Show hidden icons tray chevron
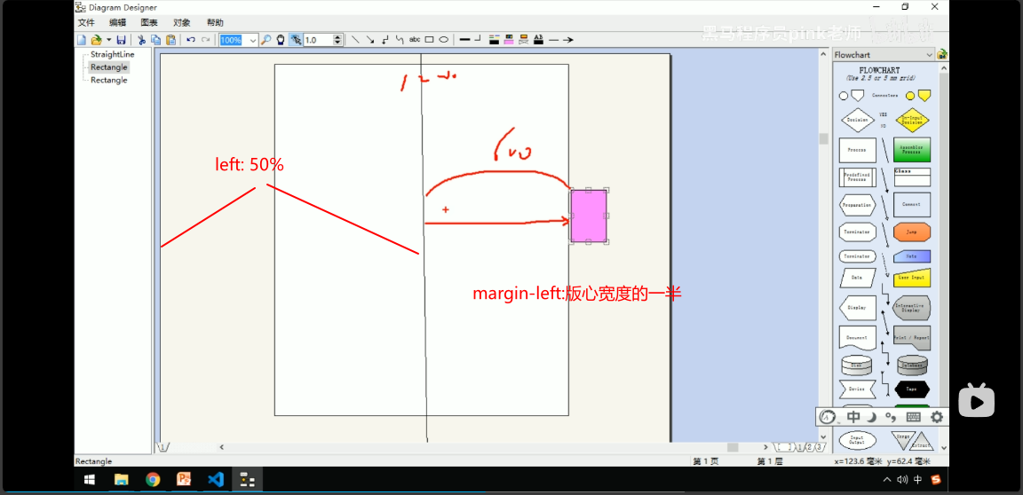The width and height of the screenshot is (1023, 495). coord(886,480)
